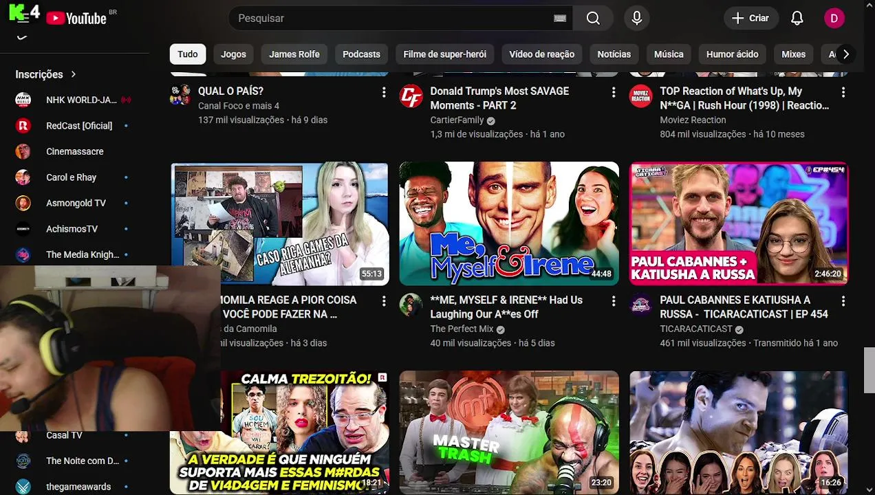Open thegameawards channel avatar
This screenshot has height=495, width=875.
click(23, 487)
